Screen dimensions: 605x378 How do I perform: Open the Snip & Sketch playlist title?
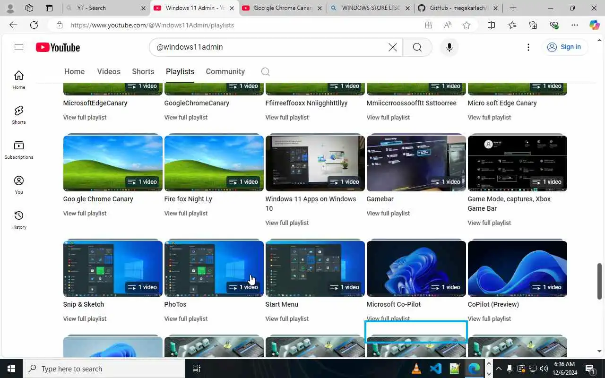pos(83,304)
